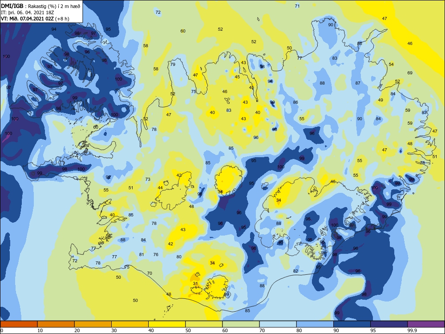Click the humidity value 44 on the map

coord(160,188)
